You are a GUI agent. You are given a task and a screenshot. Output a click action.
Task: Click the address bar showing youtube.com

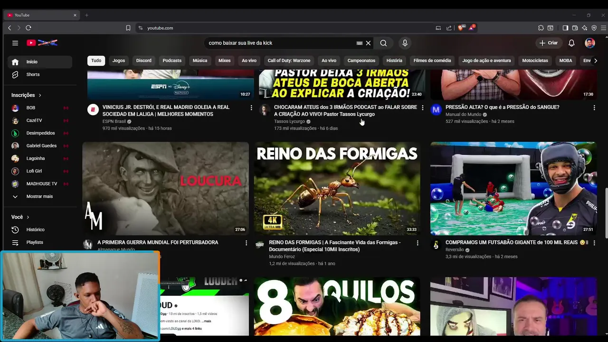285,28
